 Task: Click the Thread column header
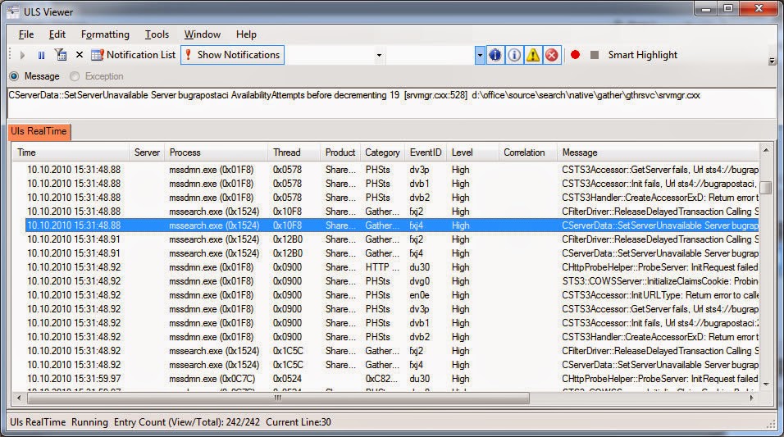[294, 152]
